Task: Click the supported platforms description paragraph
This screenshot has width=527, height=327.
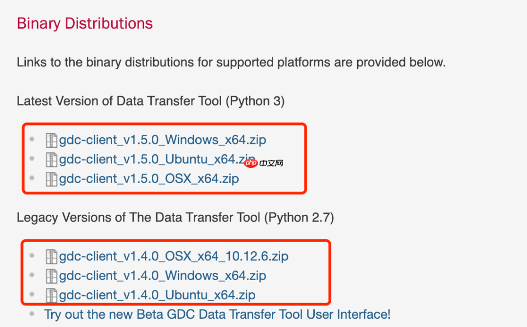Action: [x=231, y=62]
